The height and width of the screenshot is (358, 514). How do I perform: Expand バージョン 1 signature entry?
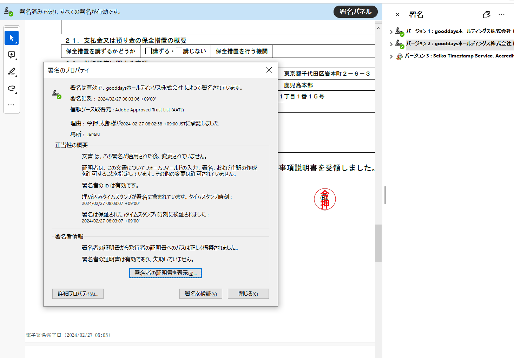pyautogui.click(x=391, y=32)
